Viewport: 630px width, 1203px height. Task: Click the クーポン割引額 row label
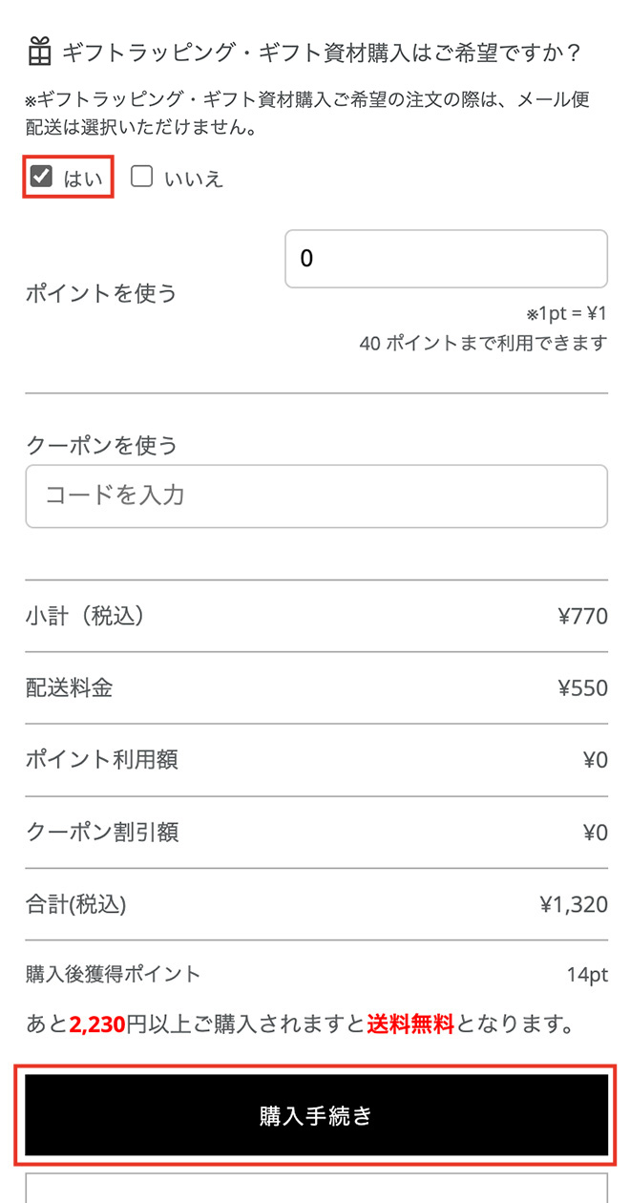pyautogui.click(x=102, y=833)
